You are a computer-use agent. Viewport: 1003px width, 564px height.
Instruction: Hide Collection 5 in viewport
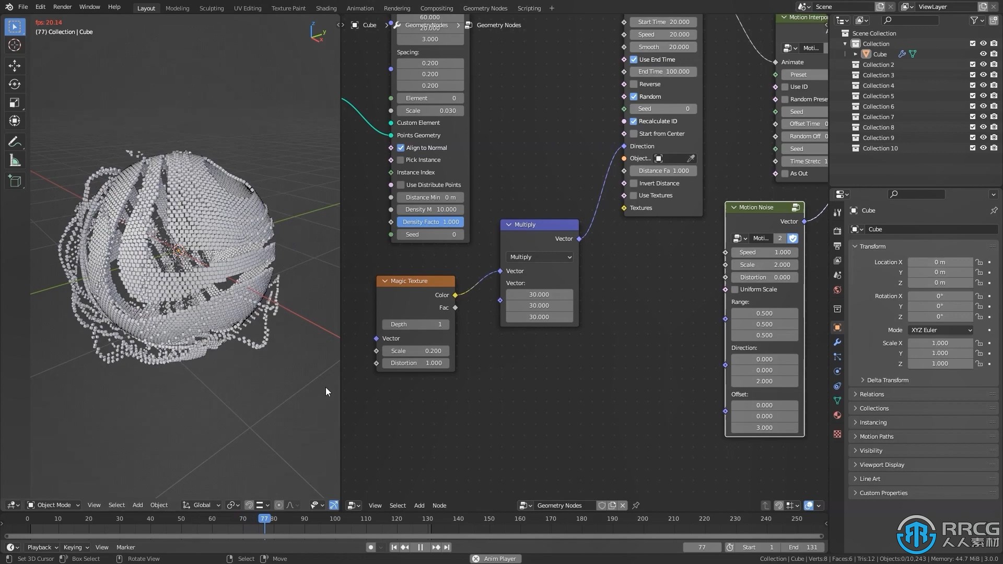point(983,96)
